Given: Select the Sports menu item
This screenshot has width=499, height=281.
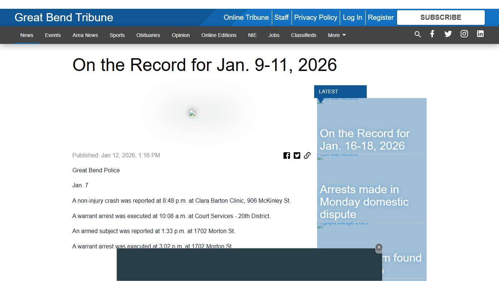Looking at the screenshot, I should [x=117, y=35].
